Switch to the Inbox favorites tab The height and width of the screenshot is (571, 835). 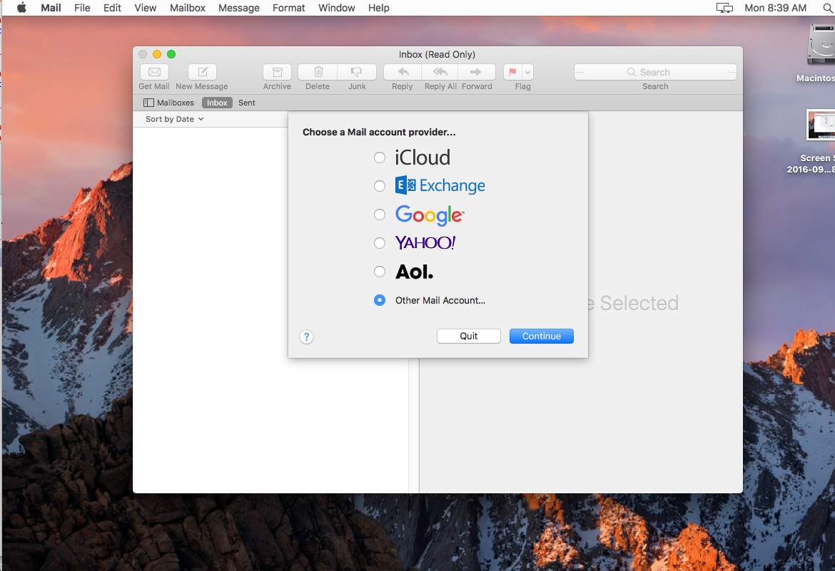tap(217, 103)
